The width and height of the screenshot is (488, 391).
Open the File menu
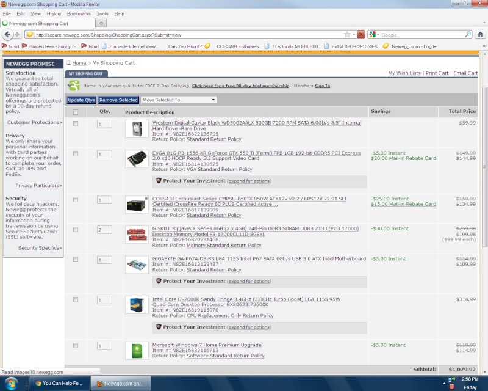7,13
